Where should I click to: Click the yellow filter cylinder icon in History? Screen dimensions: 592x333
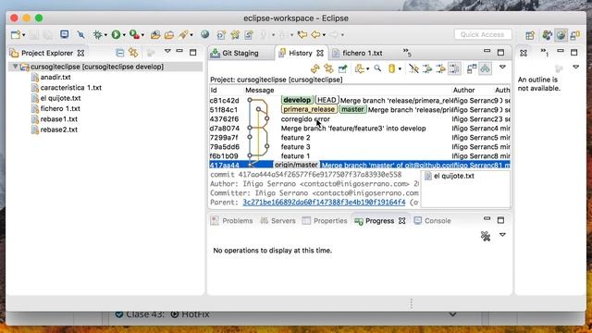coord(392,68)
